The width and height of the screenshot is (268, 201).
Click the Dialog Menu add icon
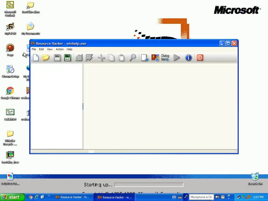tap(165, 58)
